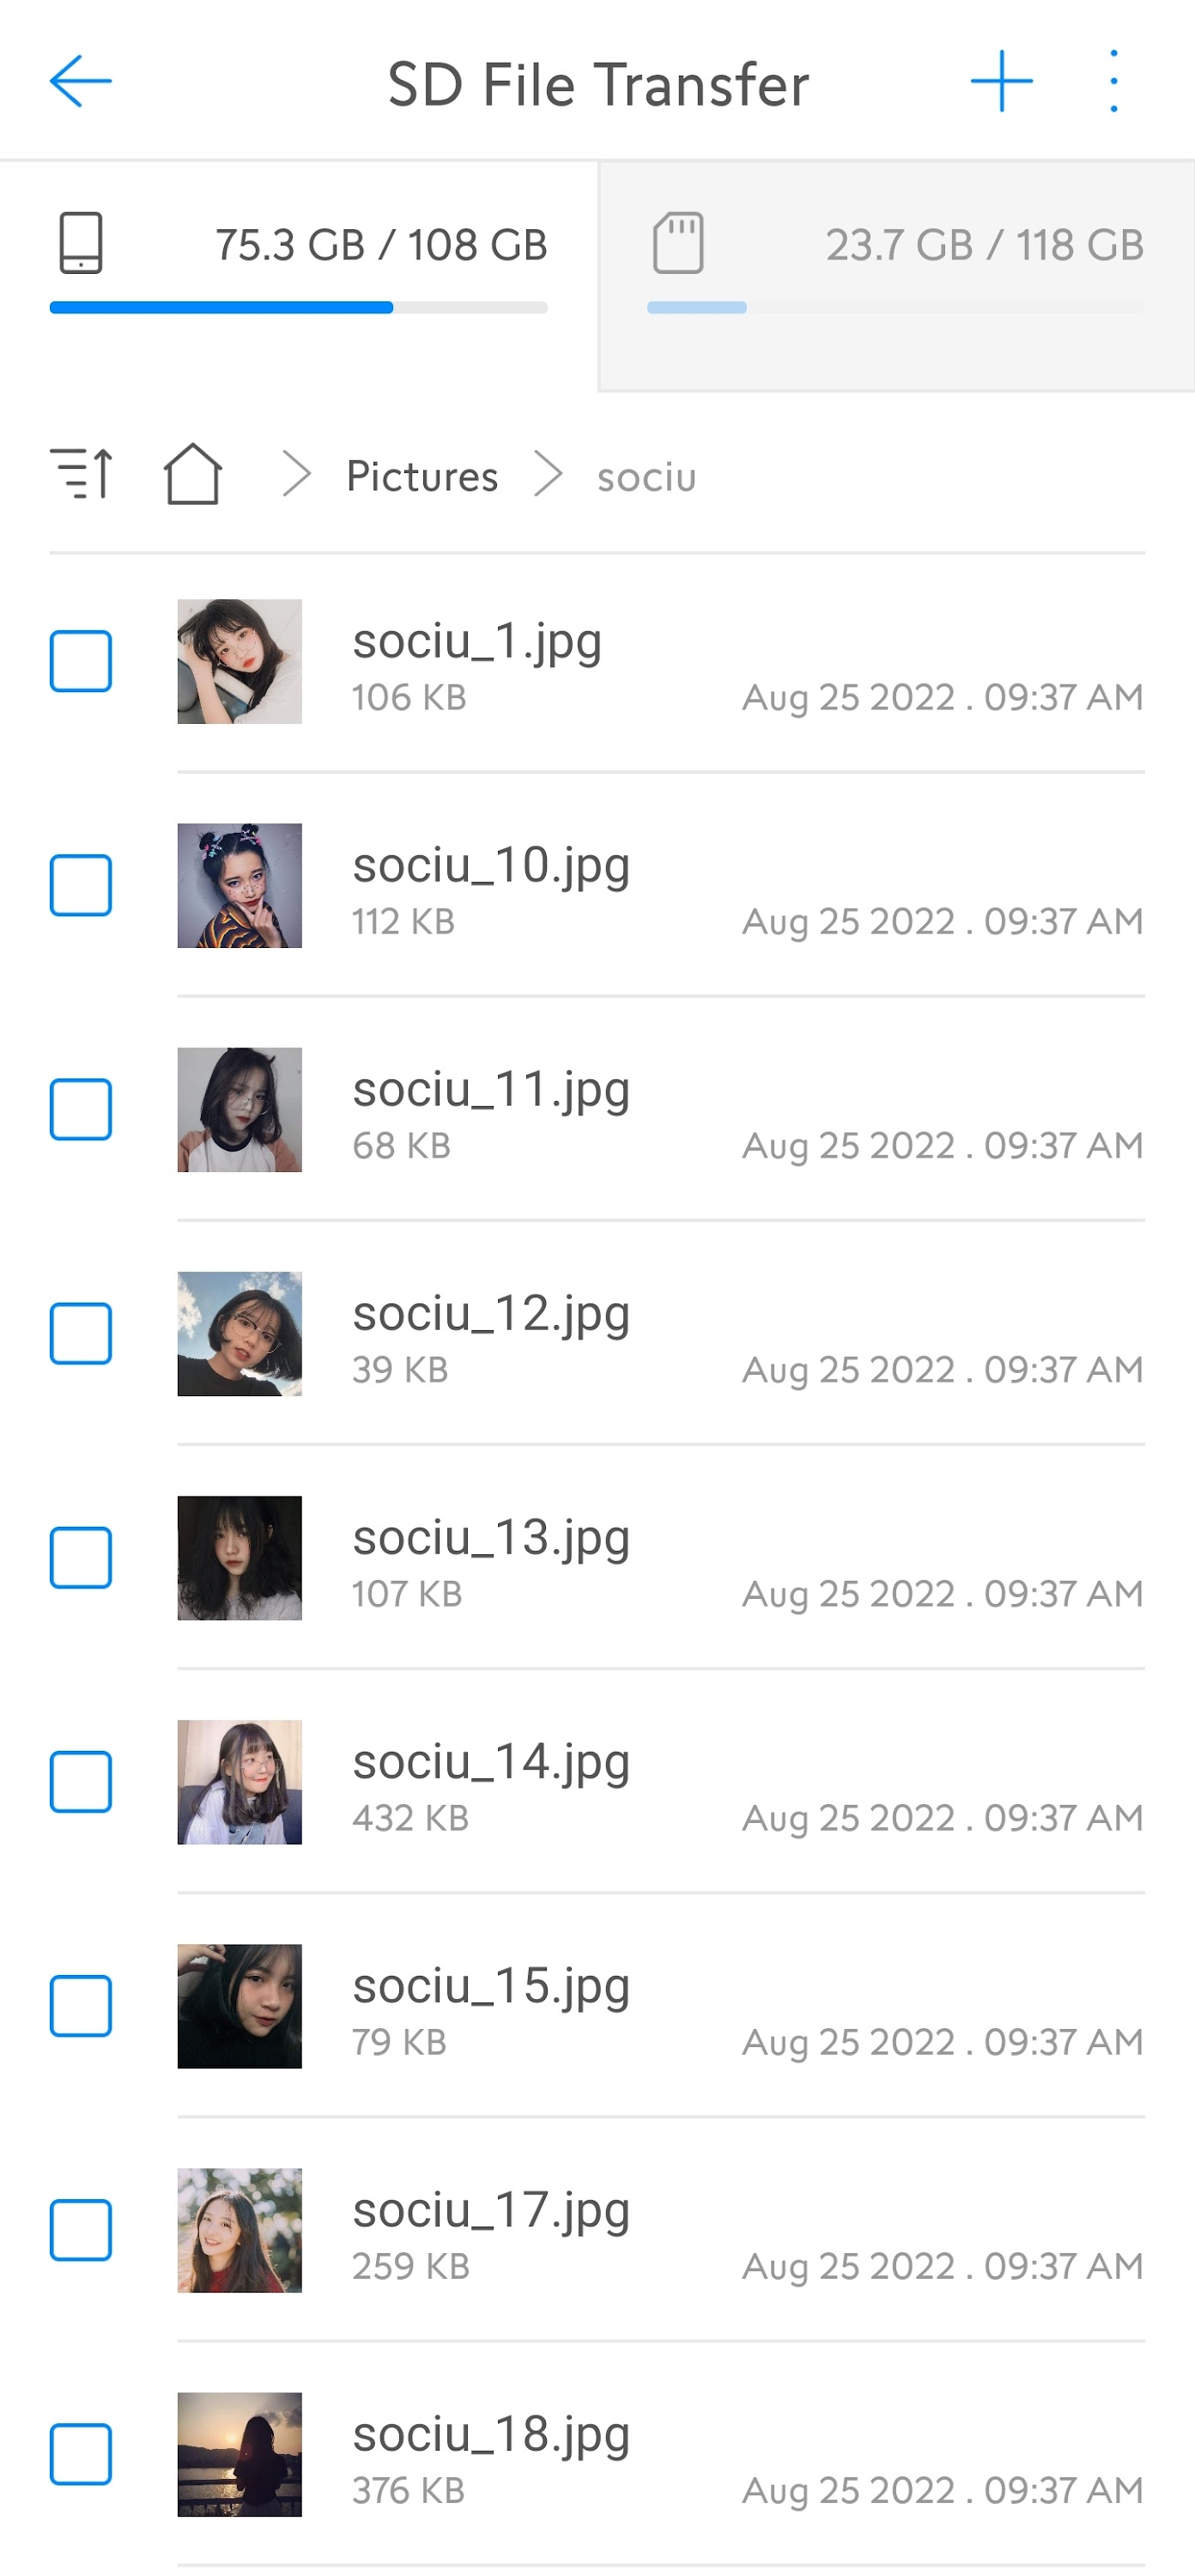Tap the sort order icon

click(81, 473)
